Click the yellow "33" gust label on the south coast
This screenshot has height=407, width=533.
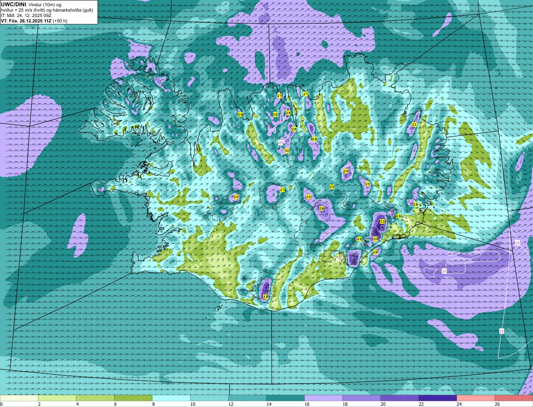click(x=265, y=297)
